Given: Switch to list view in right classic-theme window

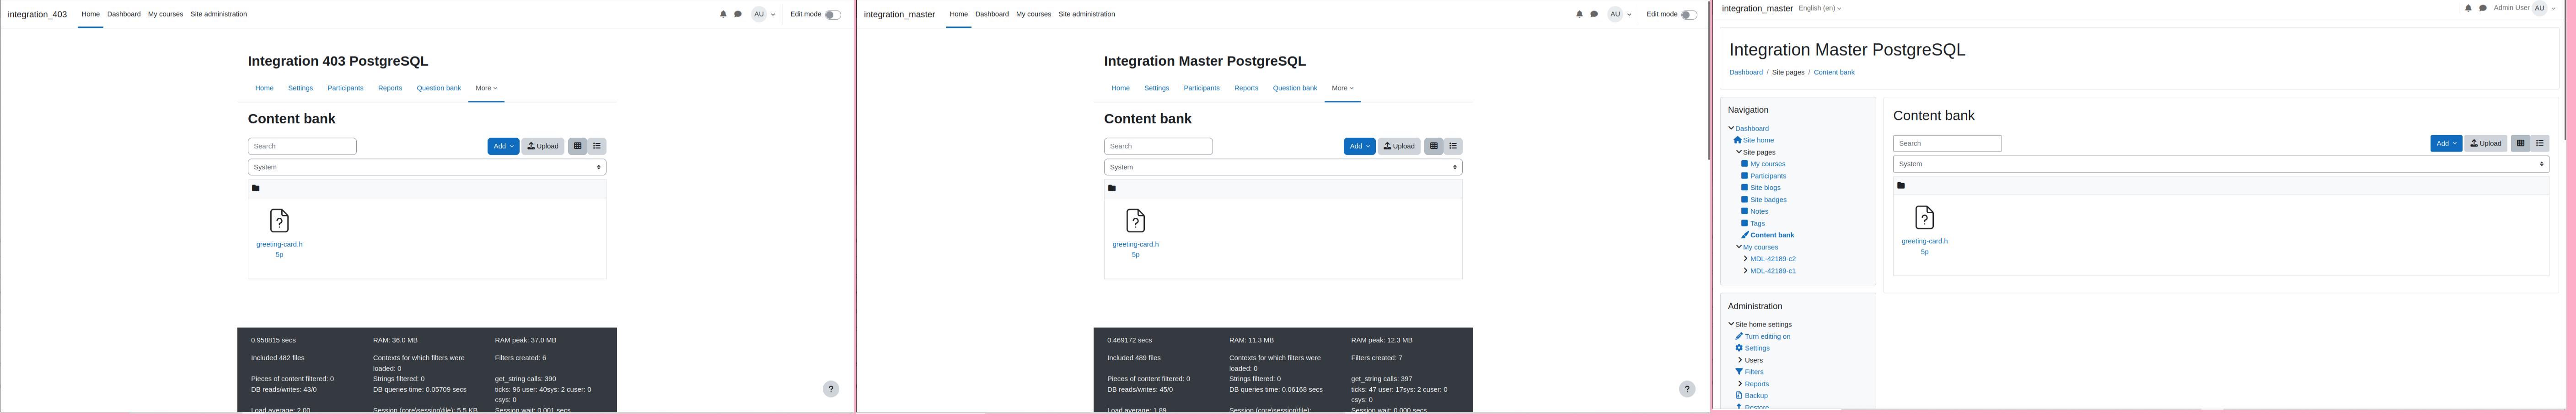Looking at the screenshot, I should click(x=2540, y=144).
